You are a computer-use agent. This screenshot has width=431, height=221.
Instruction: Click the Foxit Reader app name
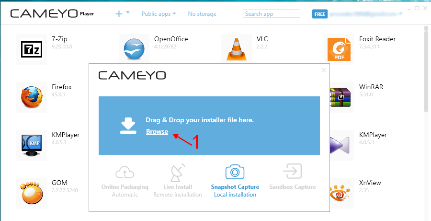(377, 39)
